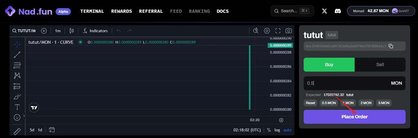Toggle log scale on chart
Screen dimensions: 418x138
[x=277, y=130]
